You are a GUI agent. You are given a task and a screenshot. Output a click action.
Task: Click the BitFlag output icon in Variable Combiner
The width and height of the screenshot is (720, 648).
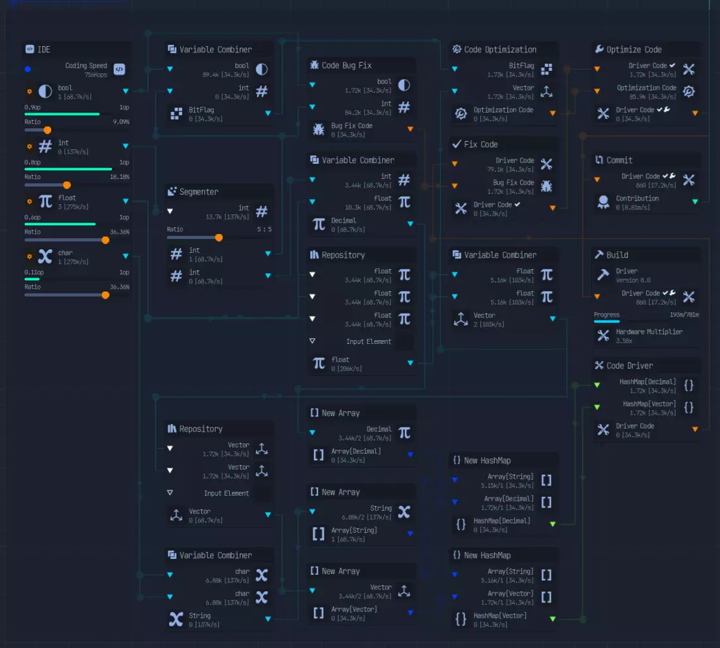177,114
